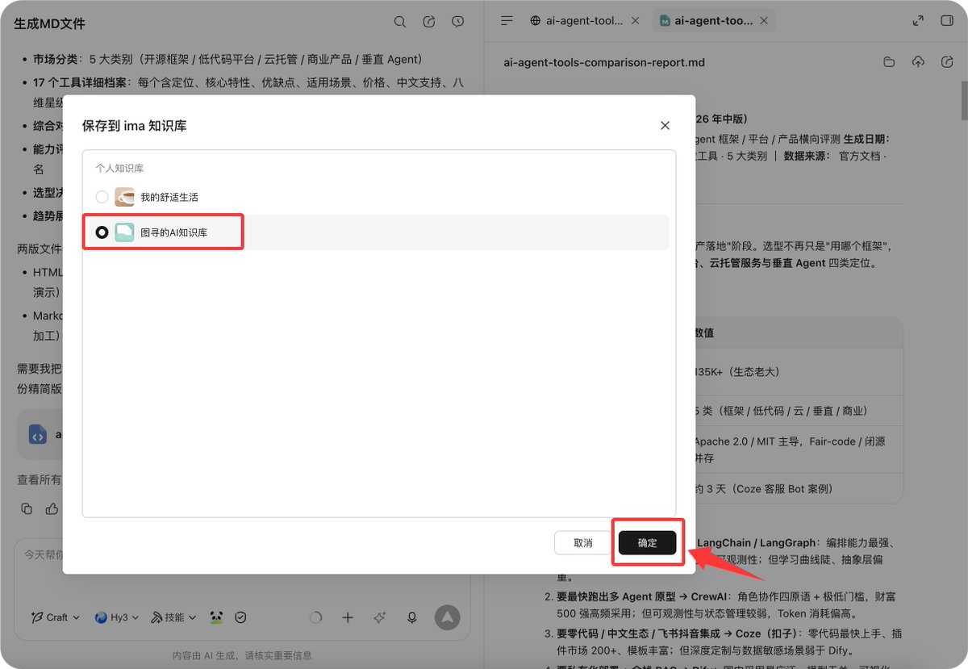Image resolution: width=968 pixels, height=669 pixels.
Task: Start a new chat via compose icon
Action: point(429,22)
